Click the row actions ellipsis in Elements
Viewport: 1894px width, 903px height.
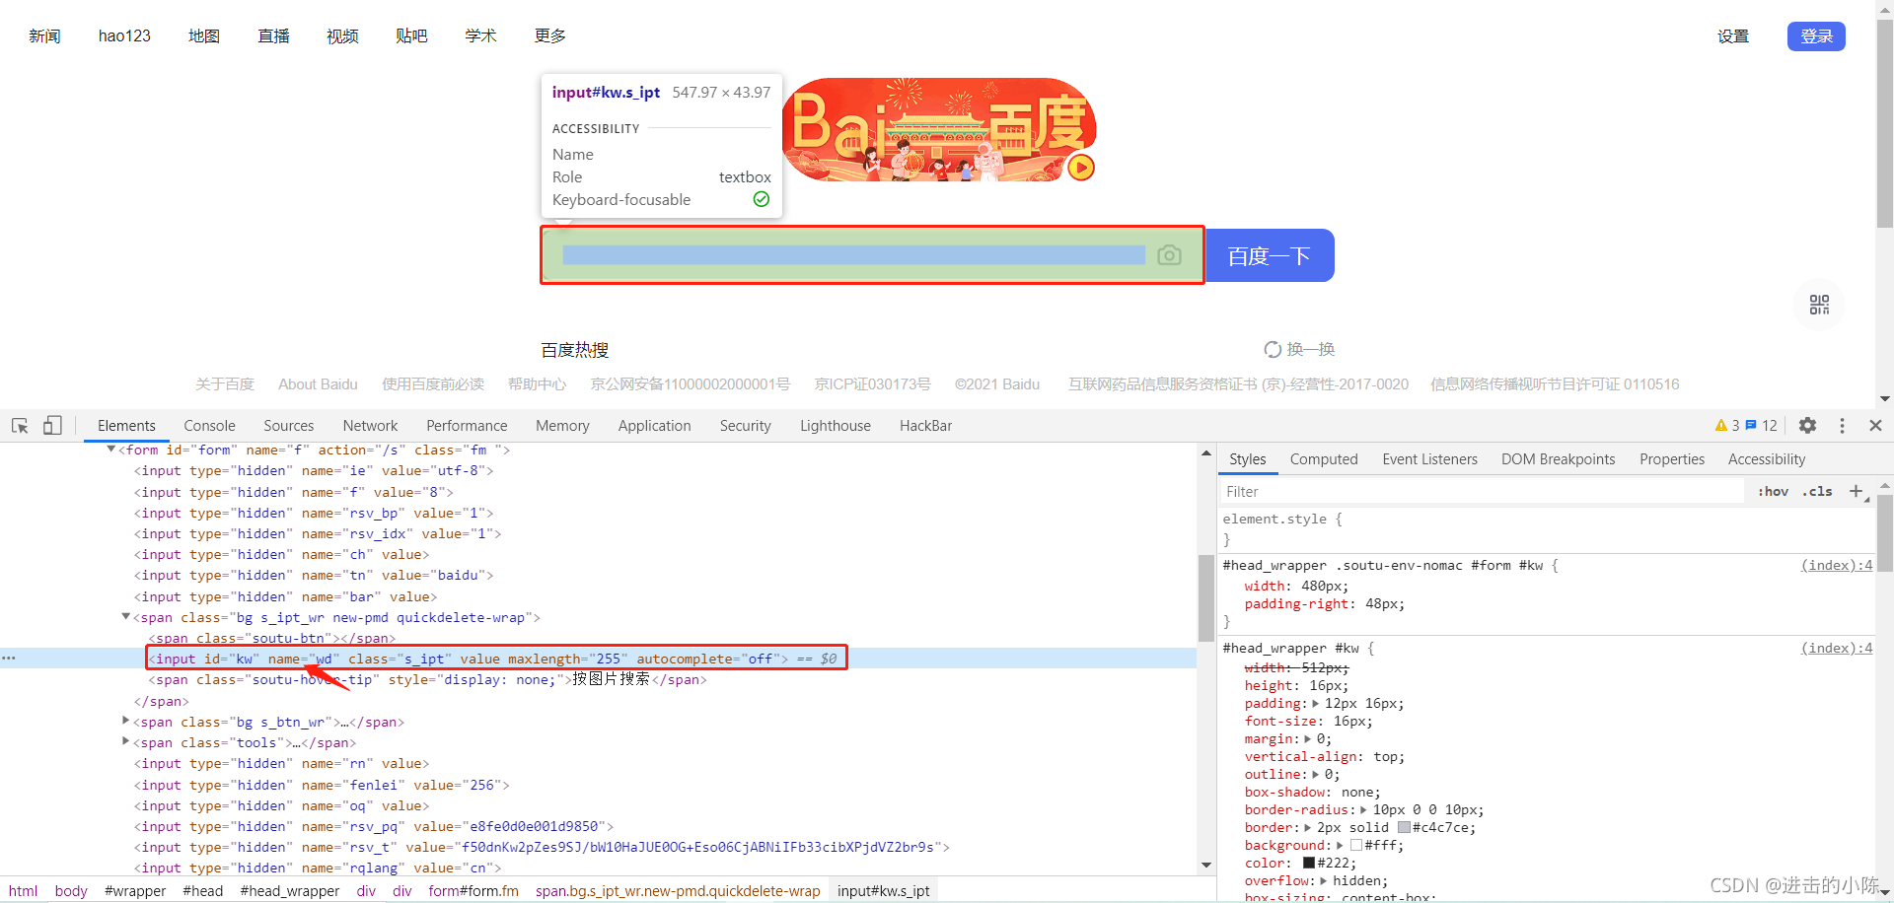click(x=9, y=658)
